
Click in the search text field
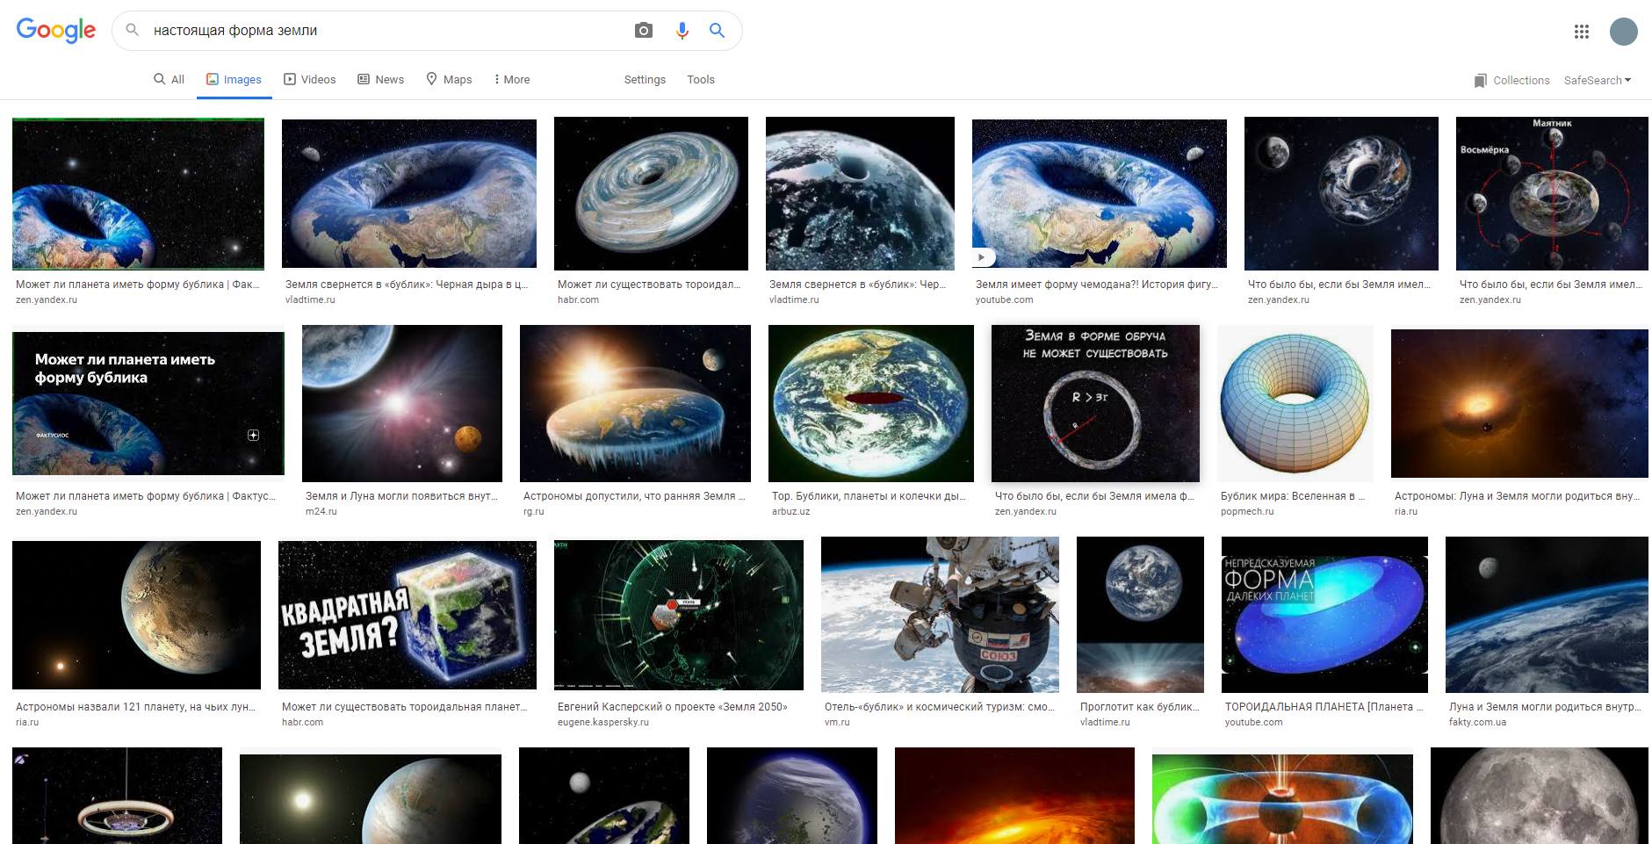click(x=386, y=31)
